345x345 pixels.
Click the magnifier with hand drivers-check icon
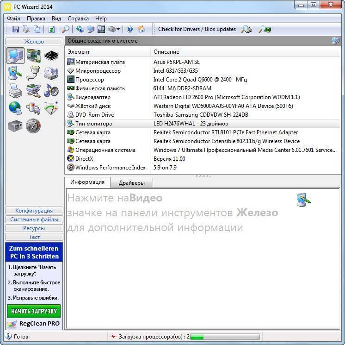click(x=246, y=29)
